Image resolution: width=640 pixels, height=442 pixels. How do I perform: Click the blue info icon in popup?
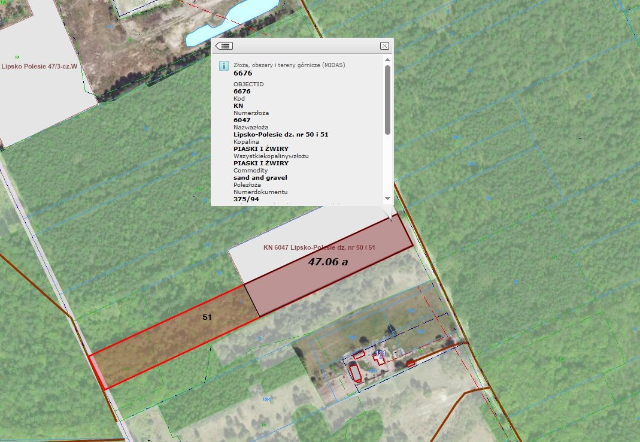click(x=224, y=66)
